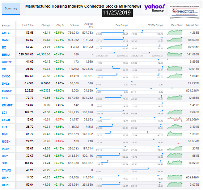Sort by the Chg % column header
Viewport: 203px width, 190px height.
(60, 25)
